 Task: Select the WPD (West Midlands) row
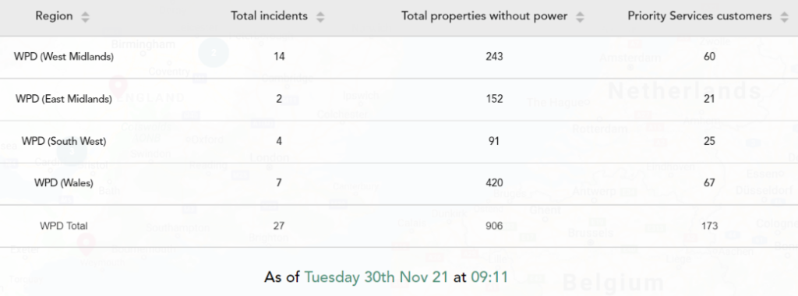(399, 57)
